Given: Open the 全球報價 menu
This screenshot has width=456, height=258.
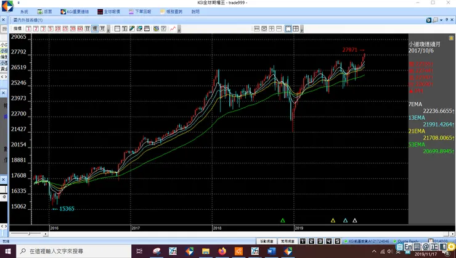Looking at the screenshot, I should pos(109,12).
